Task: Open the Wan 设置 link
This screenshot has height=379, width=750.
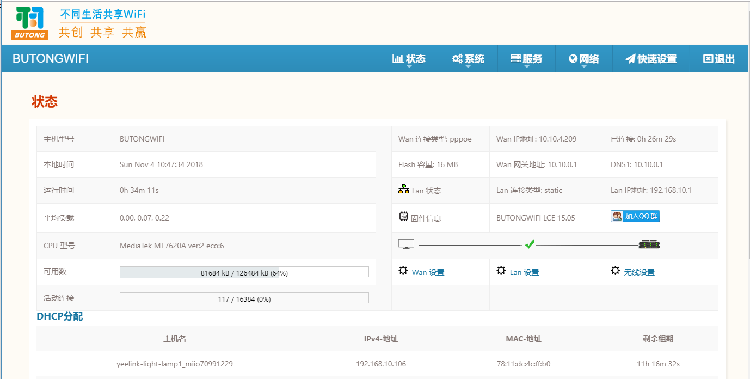Action: click(x=428, y=272)
